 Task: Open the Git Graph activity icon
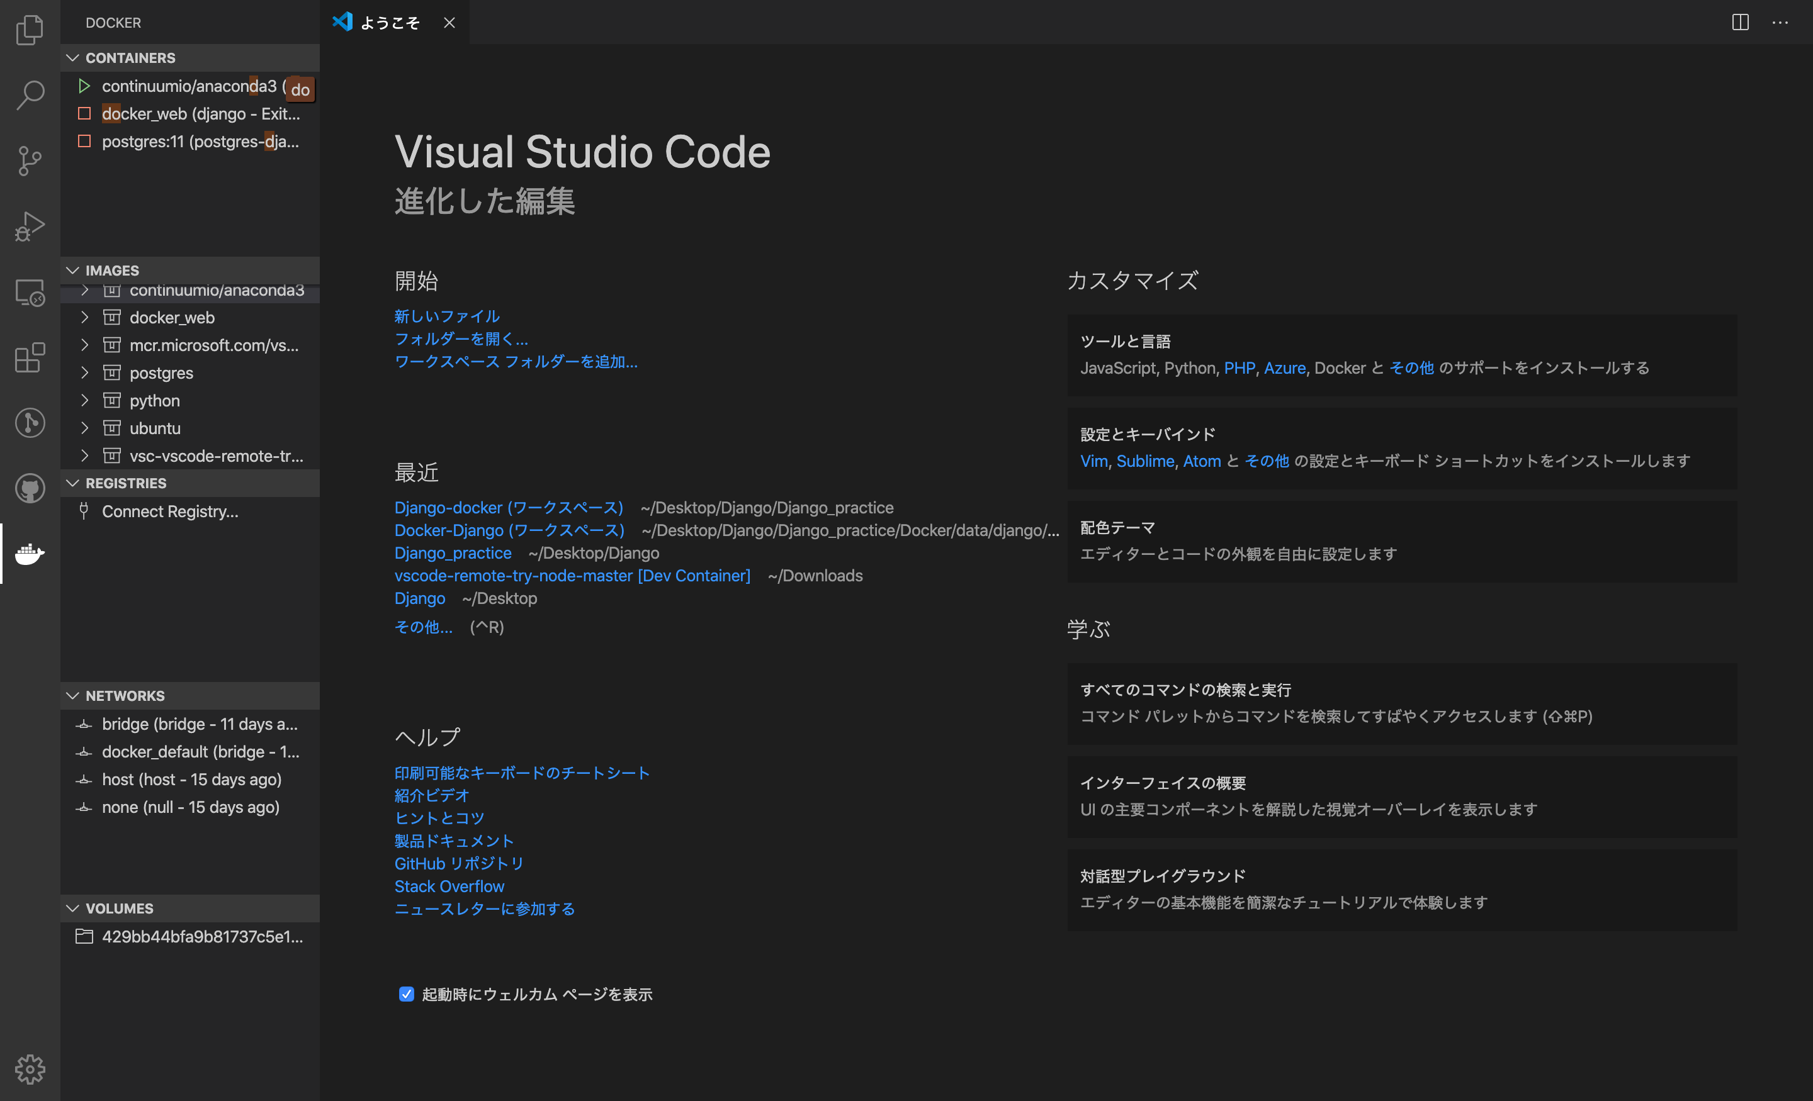30,423
